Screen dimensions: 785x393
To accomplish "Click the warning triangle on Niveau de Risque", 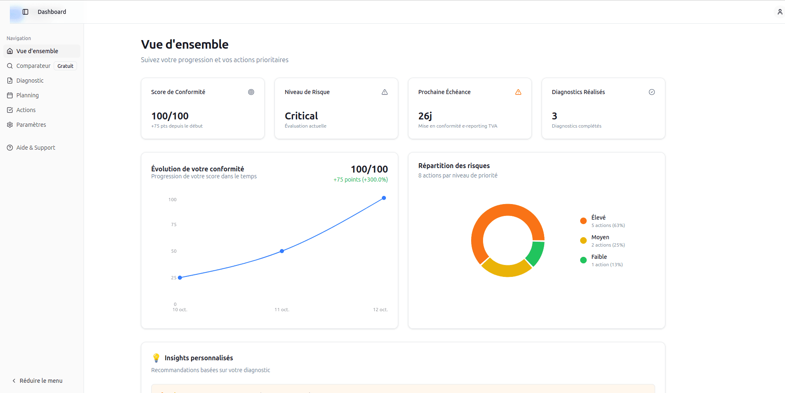I will tap(385, 92).
